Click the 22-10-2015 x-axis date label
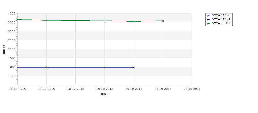The image size is (258, 113). pos(192,89)
